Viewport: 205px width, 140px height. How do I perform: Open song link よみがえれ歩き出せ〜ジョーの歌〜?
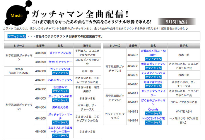(60, 130)
